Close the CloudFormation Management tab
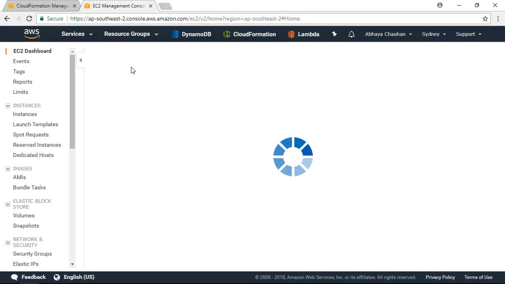This screenshot has height=284, width=505. pyautogui.click(x=75, y=6)
